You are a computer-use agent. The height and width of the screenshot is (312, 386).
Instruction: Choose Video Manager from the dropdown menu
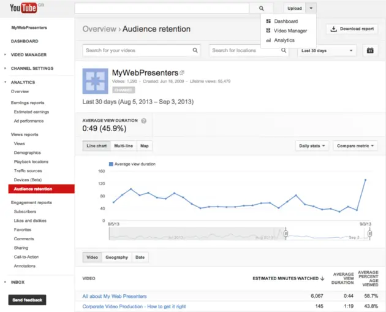tap(290, 31)
